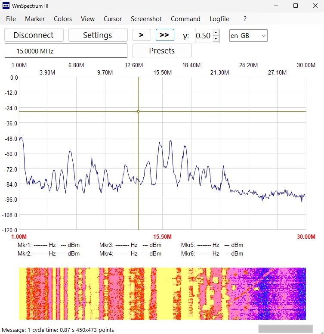The width and height of the screenshot is (324, 334).
Task: Click the single-step > button
Action: coord(142,35)
